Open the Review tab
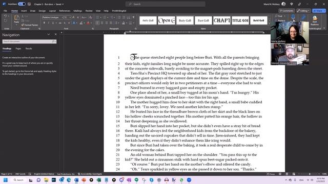Screen dimensions: 328x184 [x=89, y=11]
